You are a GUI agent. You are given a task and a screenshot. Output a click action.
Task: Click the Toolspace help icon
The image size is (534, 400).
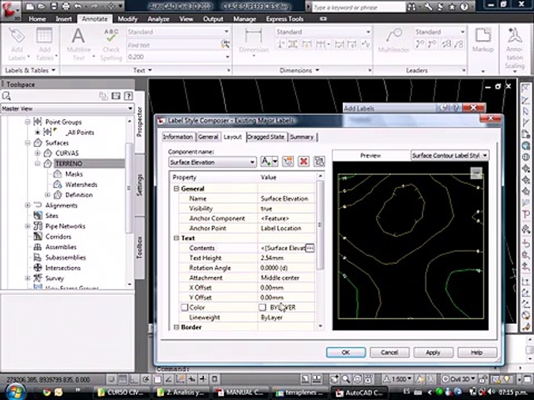click(x=128, y=96)
